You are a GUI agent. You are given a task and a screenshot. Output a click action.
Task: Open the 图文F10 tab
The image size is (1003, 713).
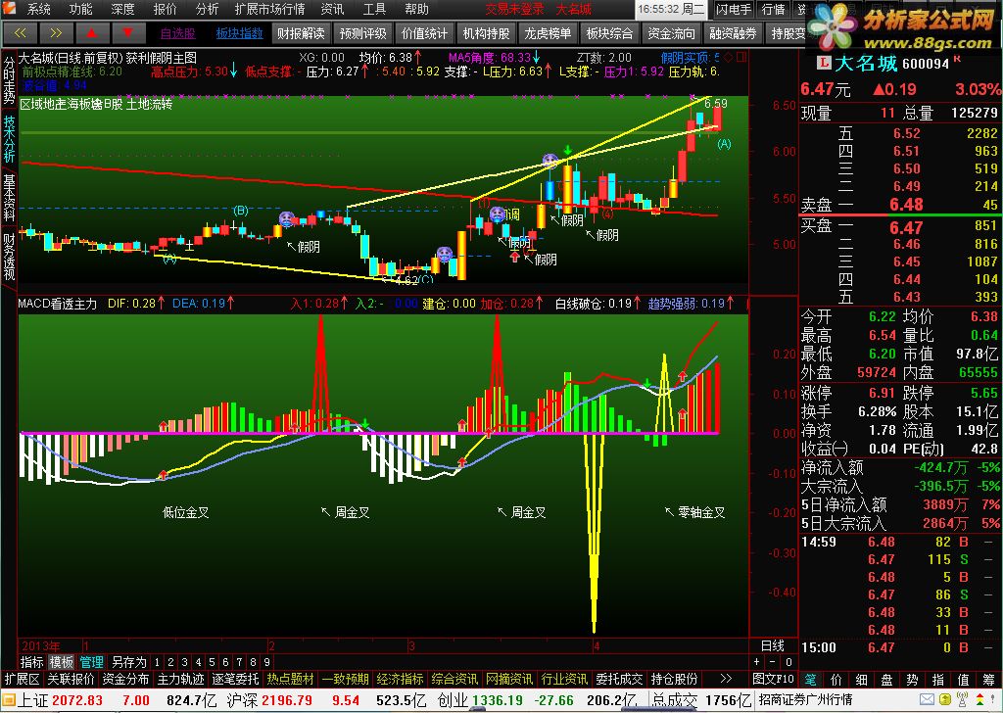pyautogui.click(x=773, y=679)
